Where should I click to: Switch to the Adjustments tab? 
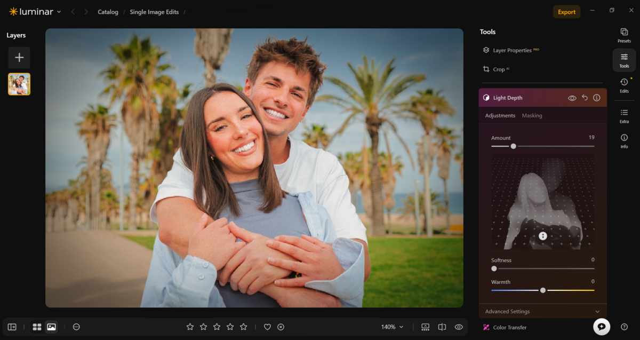click(x=500, y=115)
